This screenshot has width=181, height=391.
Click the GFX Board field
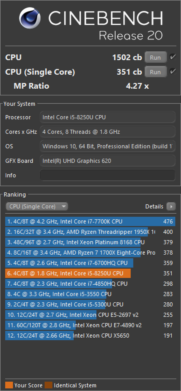(107, 161)
